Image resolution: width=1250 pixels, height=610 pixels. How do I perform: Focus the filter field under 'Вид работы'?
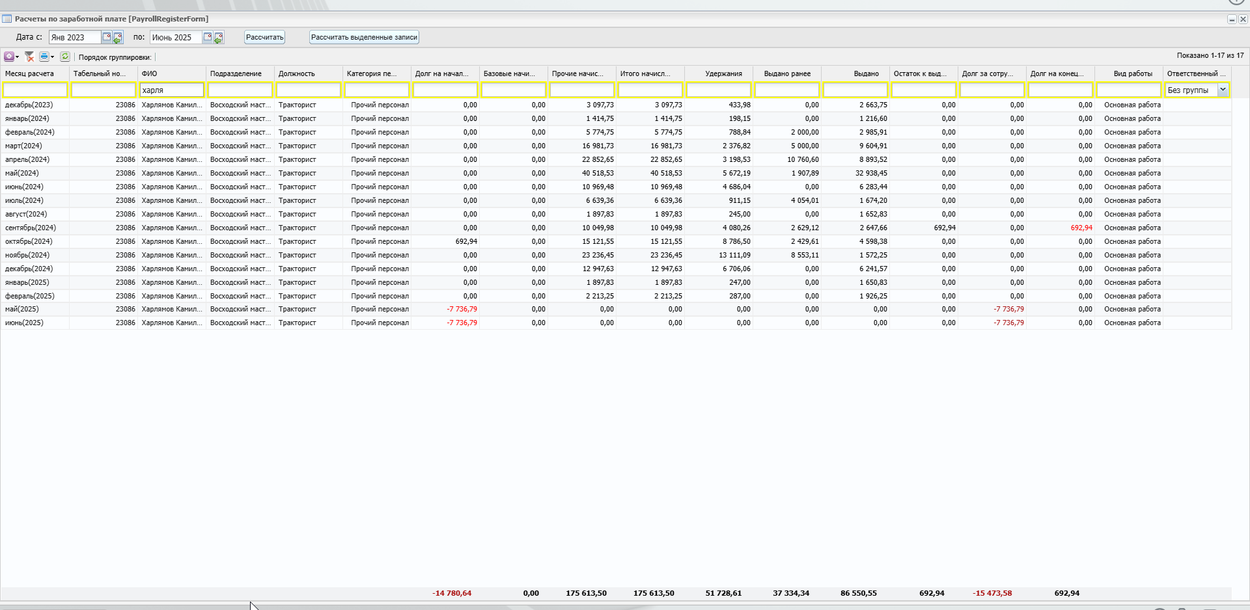click(x=1129, y=90)
